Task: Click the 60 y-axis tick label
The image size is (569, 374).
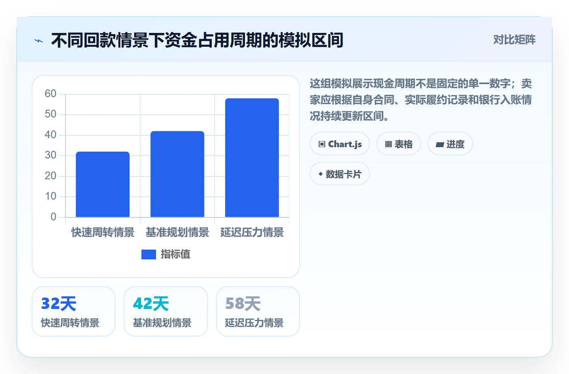Action: pos(50,94)
